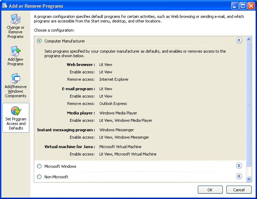
Task: Click the 'Internet Explorer' remove access value
Action: tap(114, 79)
